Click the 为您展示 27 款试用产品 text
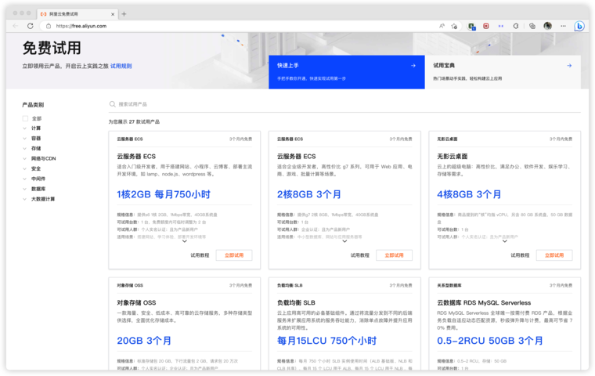 tap(134, 122)
